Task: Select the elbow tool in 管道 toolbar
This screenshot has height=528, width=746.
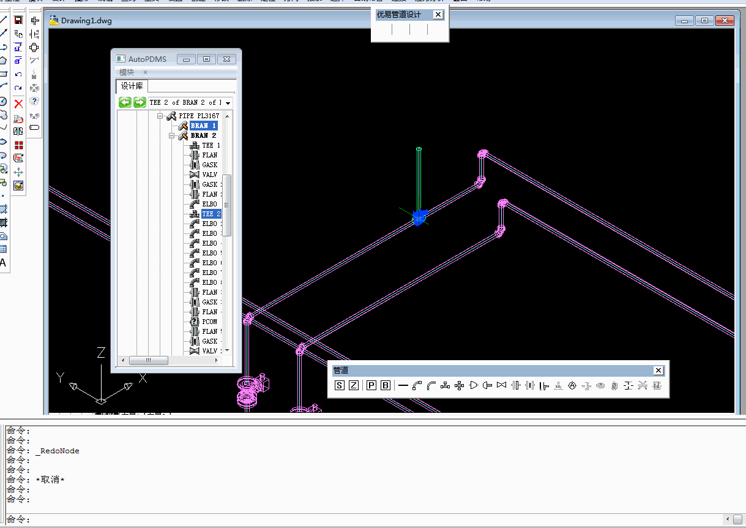Action: coord(417,385)
